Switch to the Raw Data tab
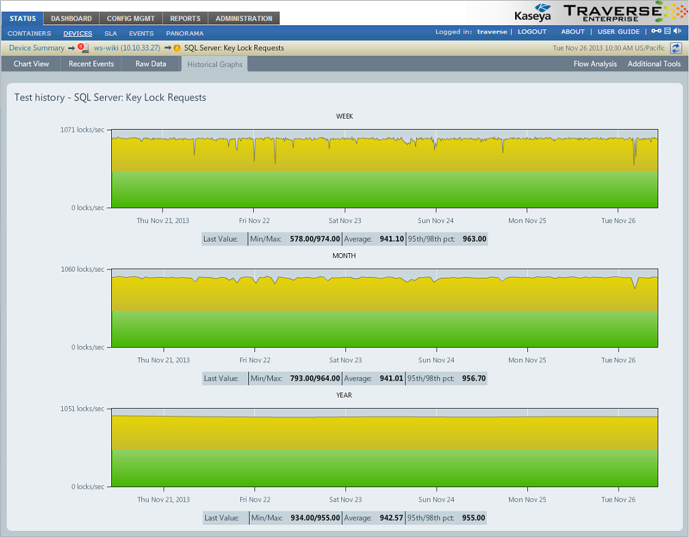Screen dimensions: 689x537 [151, 64]
